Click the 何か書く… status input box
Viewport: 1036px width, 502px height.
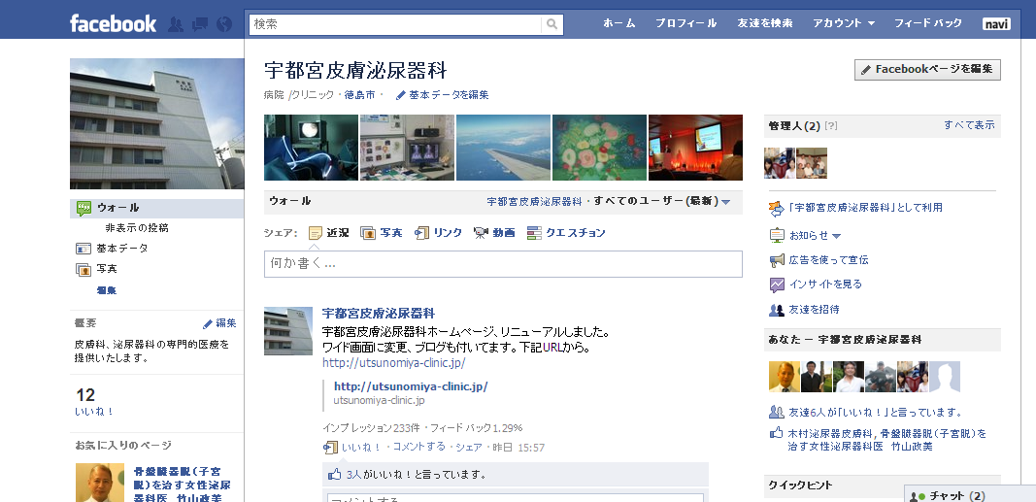click(503, 263)
